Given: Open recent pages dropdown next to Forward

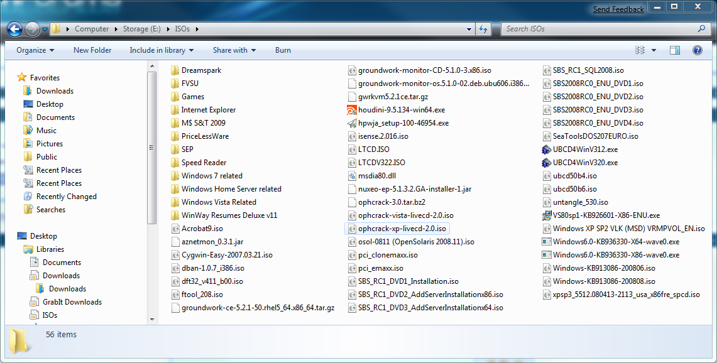Looking at the screenshot, I should pos(45,30).
